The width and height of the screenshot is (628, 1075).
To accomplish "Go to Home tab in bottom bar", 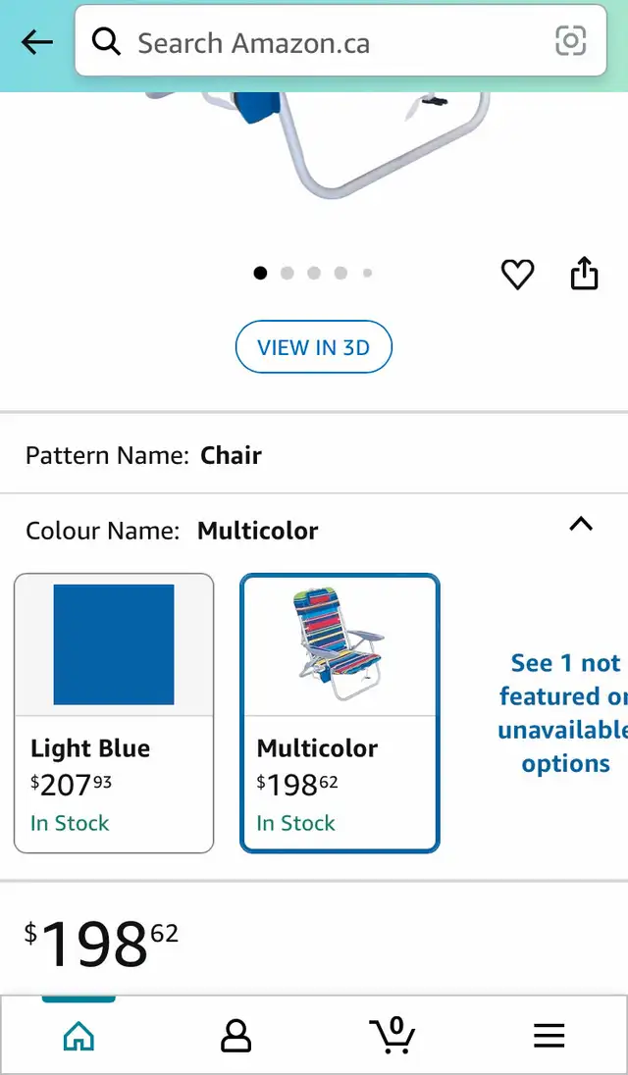I will pyautogui.click(x=78, y=1036).
